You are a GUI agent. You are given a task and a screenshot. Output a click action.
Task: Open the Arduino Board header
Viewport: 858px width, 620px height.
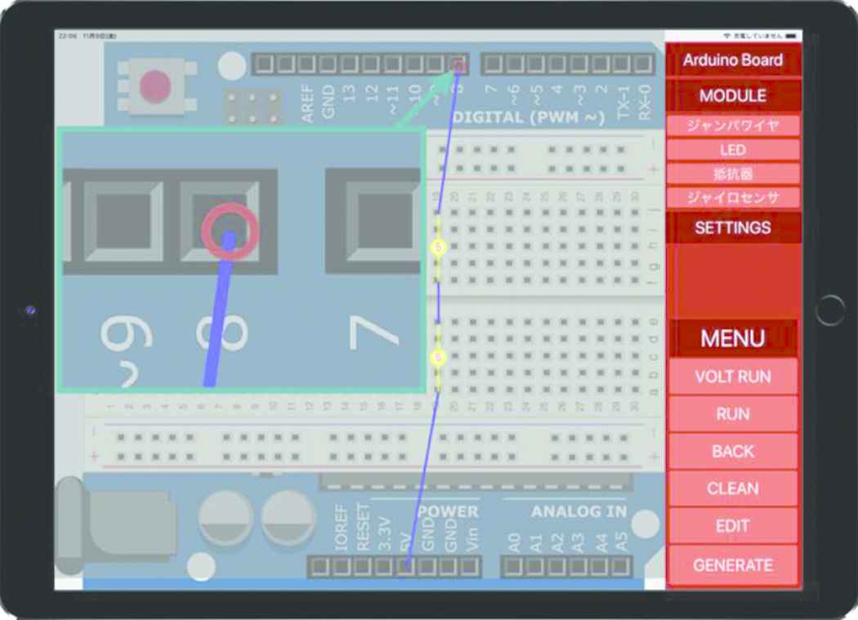733,60
